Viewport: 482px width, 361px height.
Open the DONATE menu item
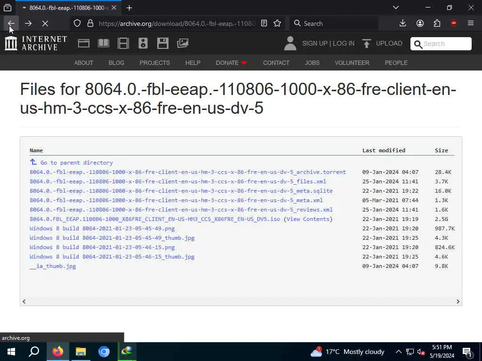point(231,63)
